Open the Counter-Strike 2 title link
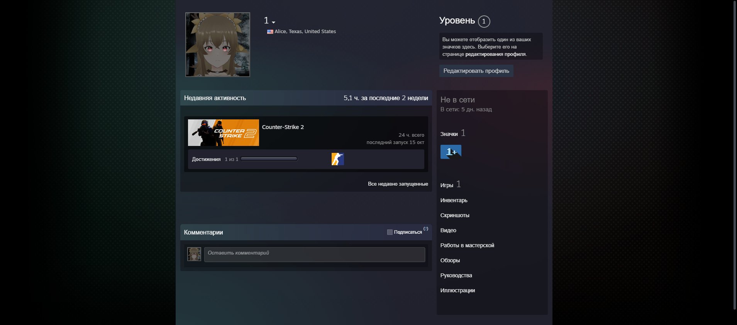This screenshot has height=325, width=737. tap(283, 127)
